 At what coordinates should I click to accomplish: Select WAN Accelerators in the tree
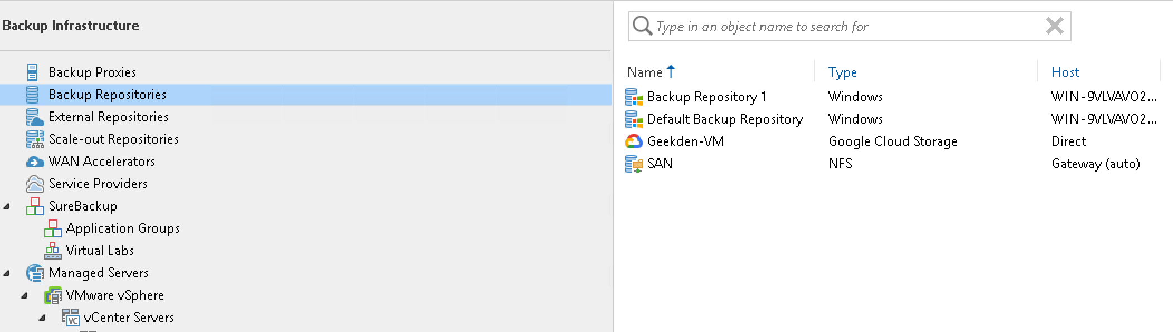point(101,162)
